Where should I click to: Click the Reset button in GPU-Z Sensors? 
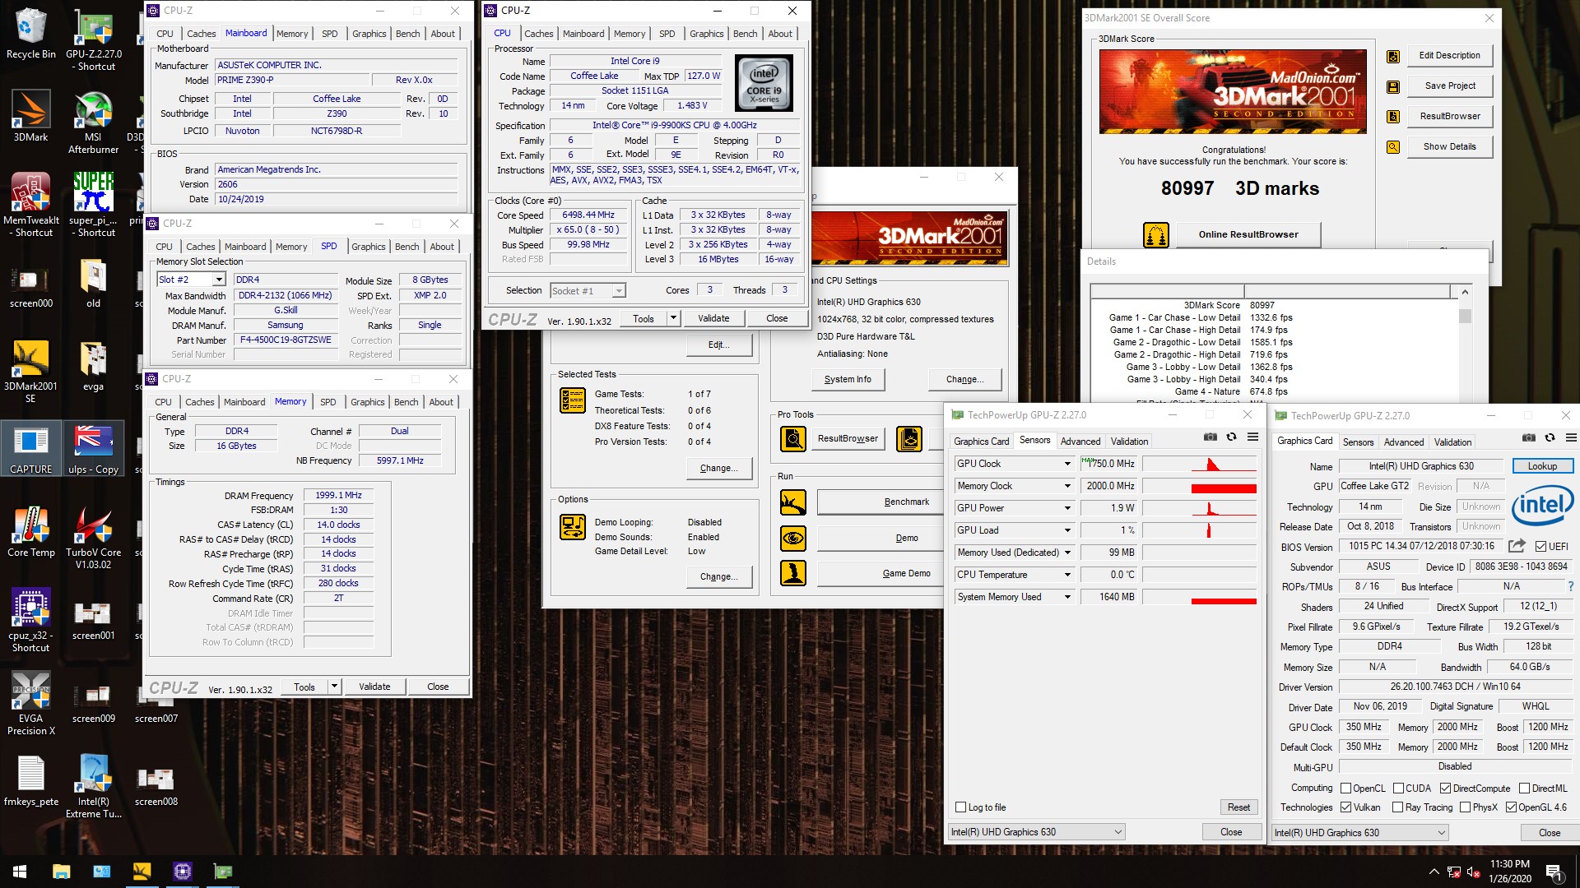coord(1238,807)
